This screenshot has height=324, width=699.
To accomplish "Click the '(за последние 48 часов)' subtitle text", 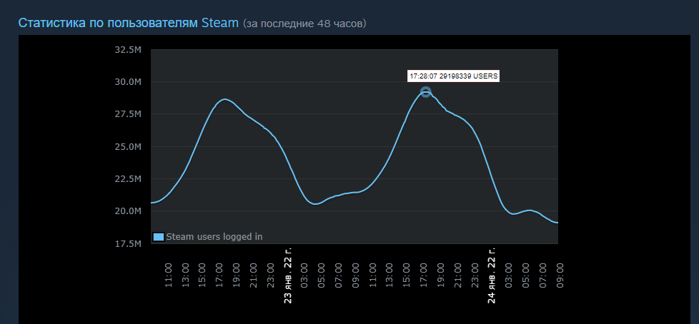I will 304,23.
